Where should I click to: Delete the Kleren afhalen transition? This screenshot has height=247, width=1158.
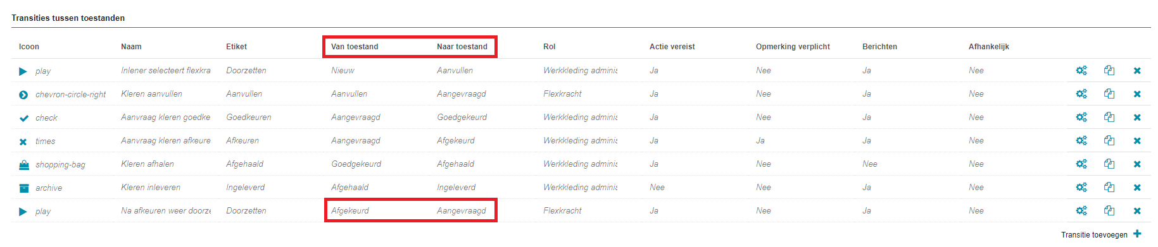coord(1137,164)
